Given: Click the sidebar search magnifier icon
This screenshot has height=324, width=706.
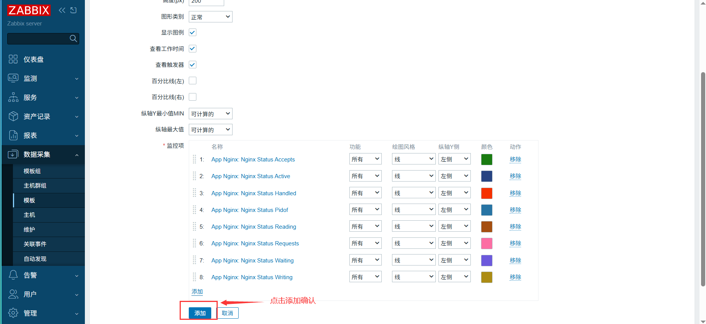Looking at the screenshot, I should 73,38.
